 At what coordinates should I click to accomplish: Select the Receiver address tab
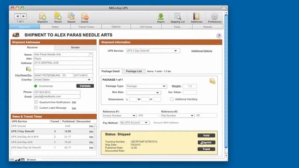tap(32, 48)
